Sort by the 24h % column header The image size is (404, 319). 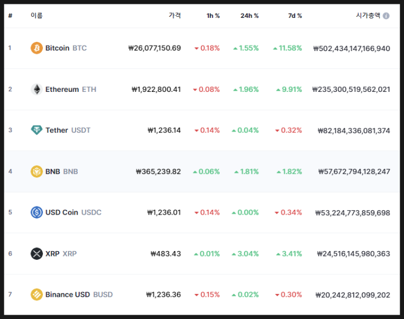[x=250, y=16]
